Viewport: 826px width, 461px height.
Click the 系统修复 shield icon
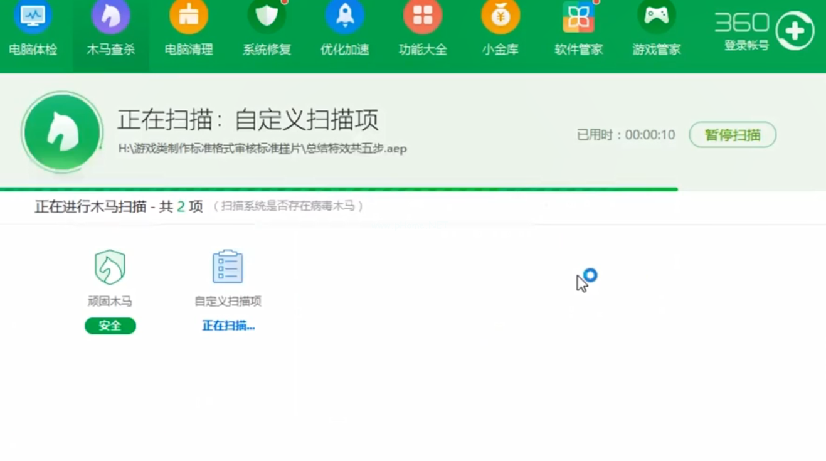(267, 17)
